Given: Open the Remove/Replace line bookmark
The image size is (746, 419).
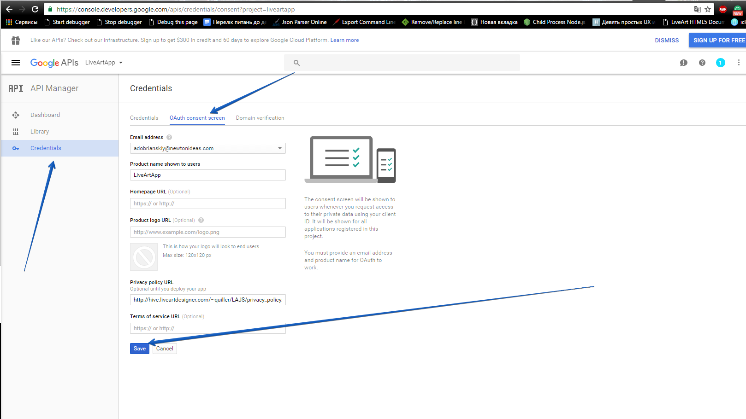Looking at the screenshot, I should tap(432, 22).
